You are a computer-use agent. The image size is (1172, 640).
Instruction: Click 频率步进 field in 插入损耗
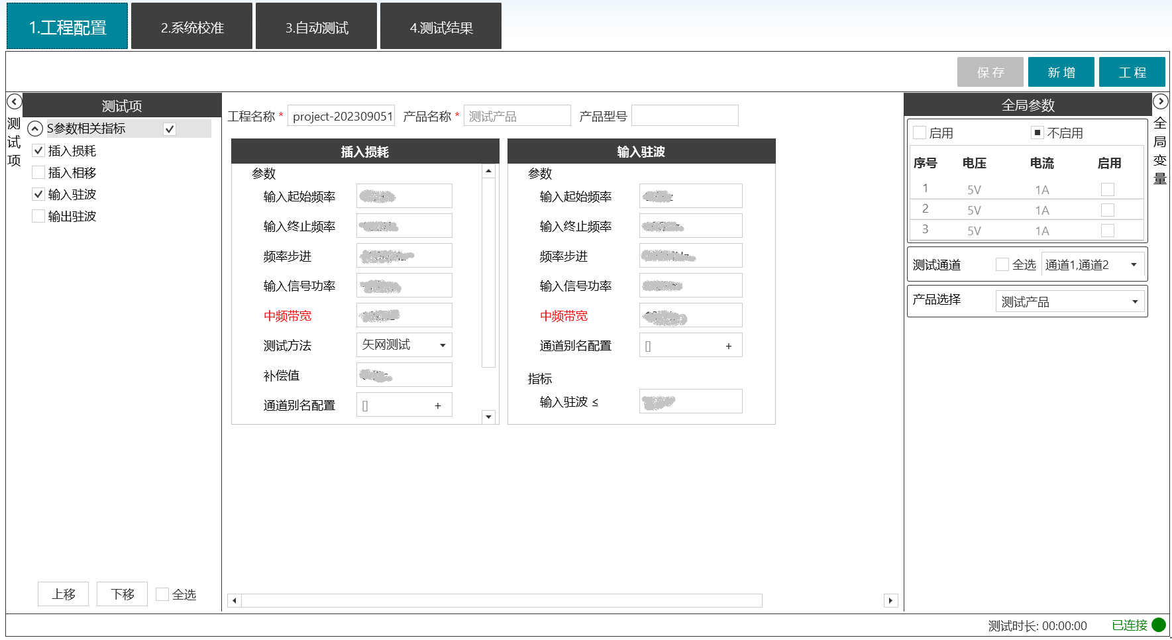(404, 256)
